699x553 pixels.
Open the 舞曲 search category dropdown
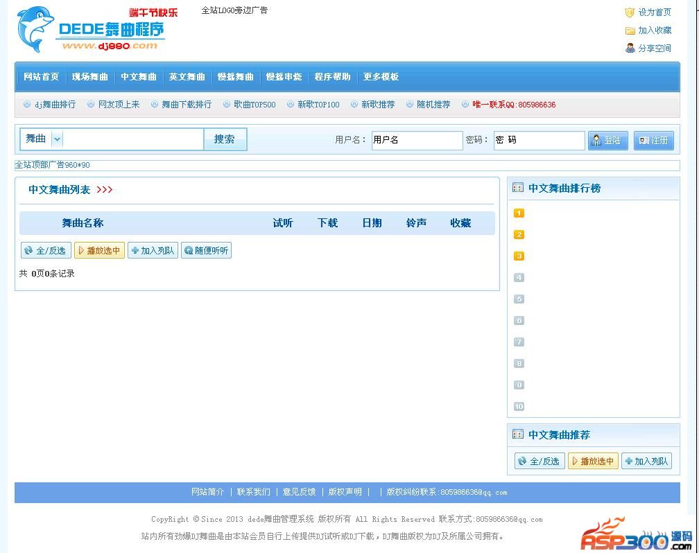coord(57,139)
